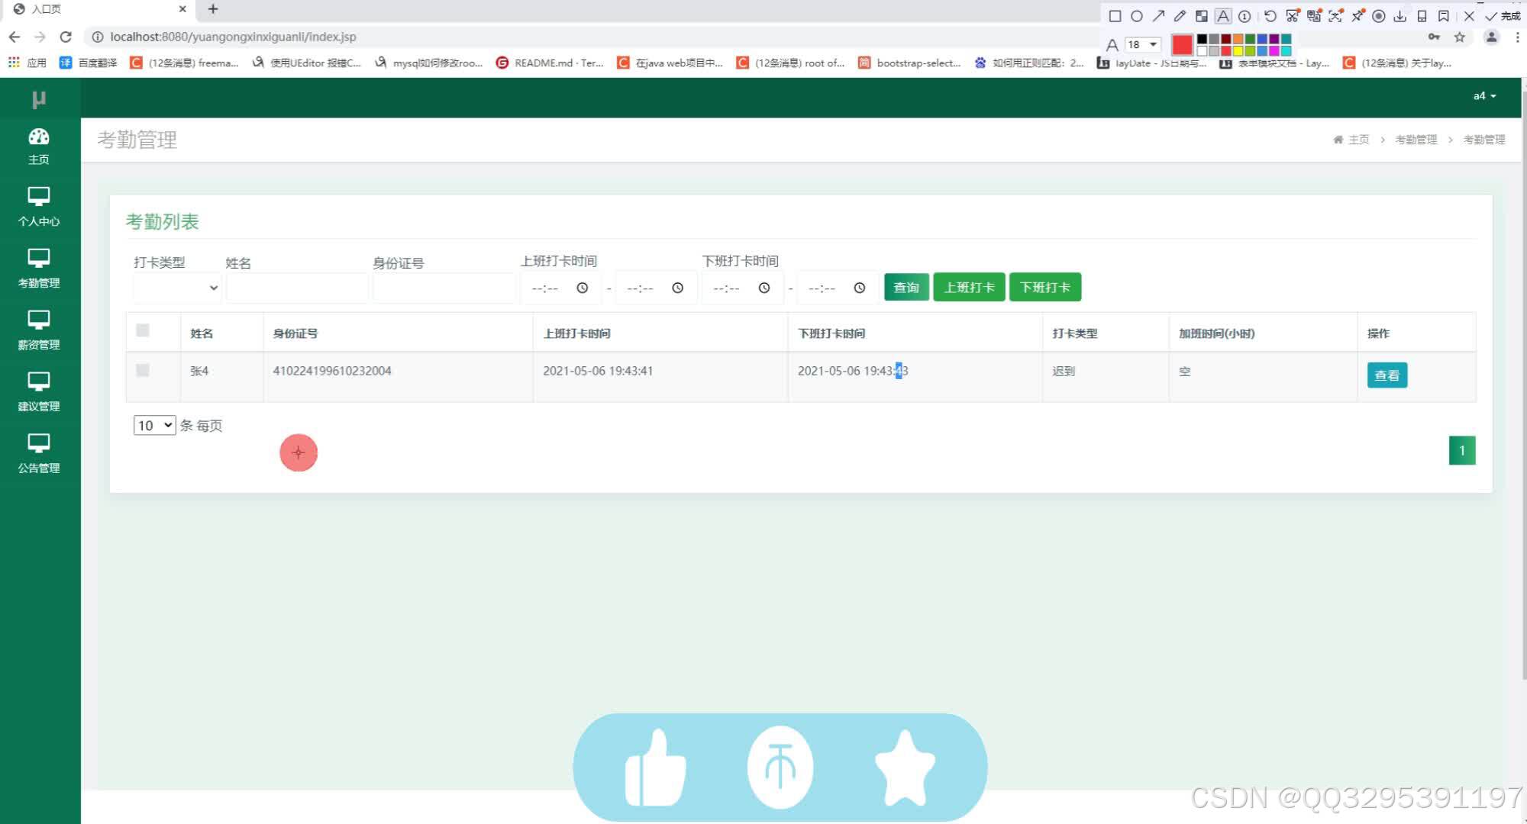Image resolution: width=1527 pixels, height=824 pixels.
Task: Open 公告管理 in the sidebar
Action: [x=39, y=455]
